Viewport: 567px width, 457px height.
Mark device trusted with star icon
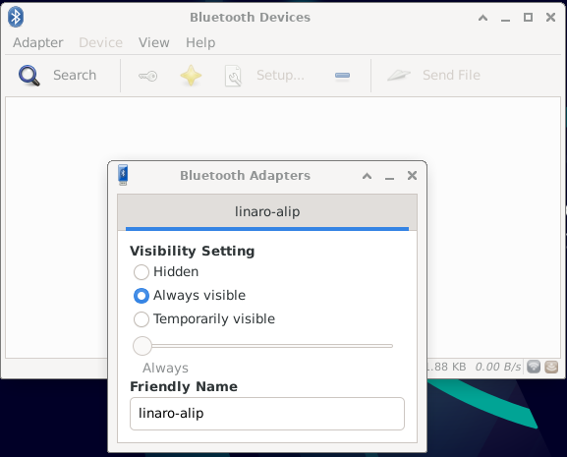tap(191, 76)
